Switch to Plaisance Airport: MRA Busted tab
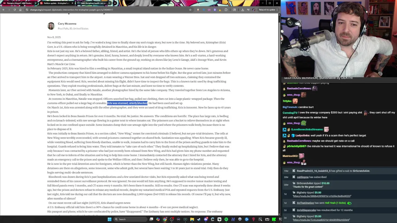The image size is (397, 223). pyautogui.click(x=19, y=3)
